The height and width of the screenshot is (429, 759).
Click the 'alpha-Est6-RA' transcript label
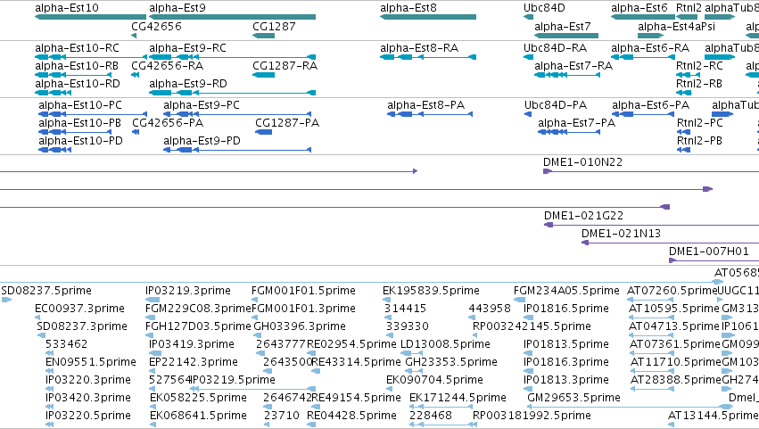tap(650, 48)
